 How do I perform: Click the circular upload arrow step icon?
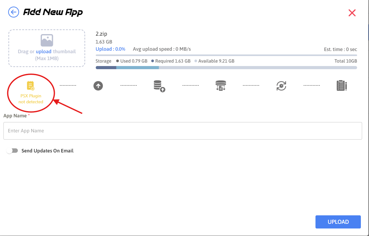click(98, 85)
